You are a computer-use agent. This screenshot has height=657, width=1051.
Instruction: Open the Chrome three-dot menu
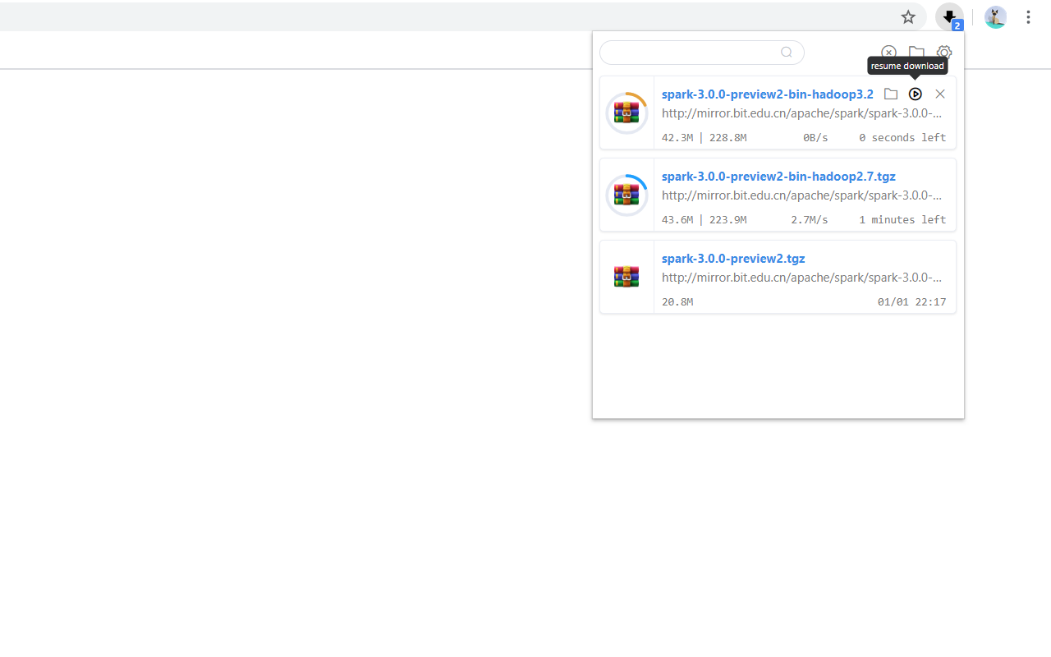1028,17
